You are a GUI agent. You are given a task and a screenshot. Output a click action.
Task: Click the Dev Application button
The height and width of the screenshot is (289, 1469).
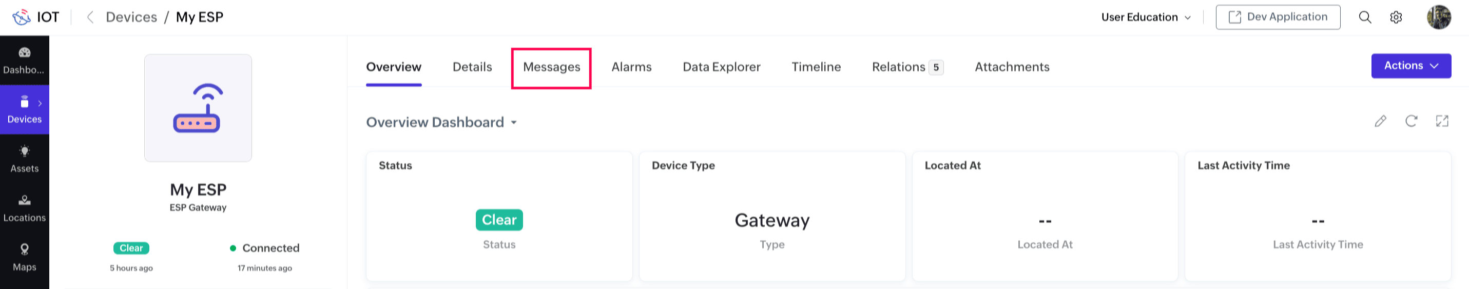[1278, 17]
